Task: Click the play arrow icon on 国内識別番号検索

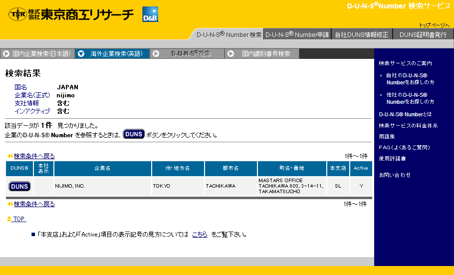Action: coord(231,53)
